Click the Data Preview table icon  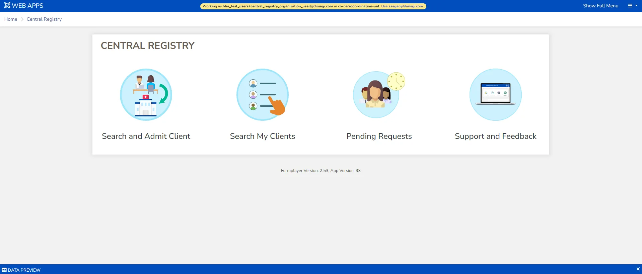4,270
